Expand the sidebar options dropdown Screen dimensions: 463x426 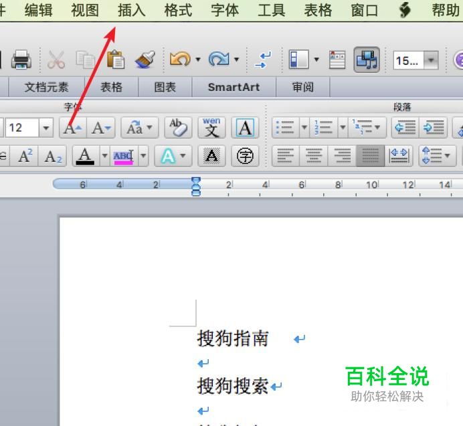click(x=316, y=60)
